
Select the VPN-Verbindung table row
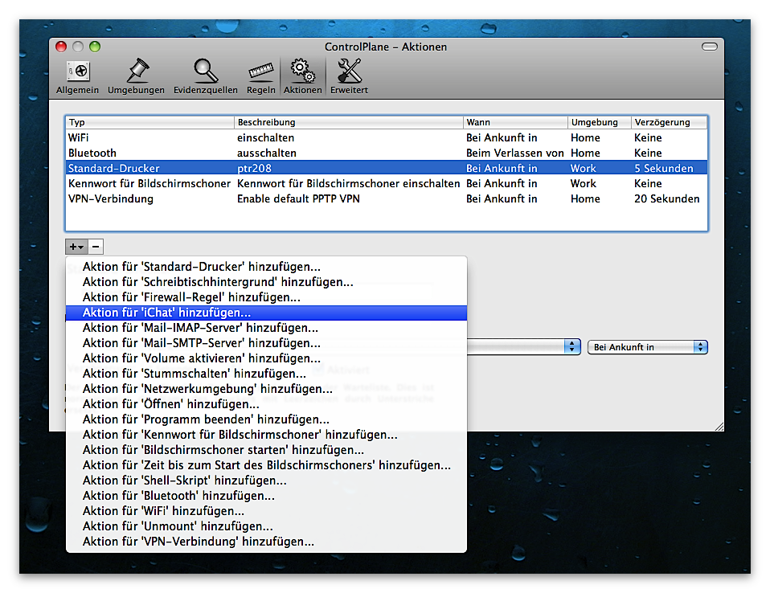387,198
